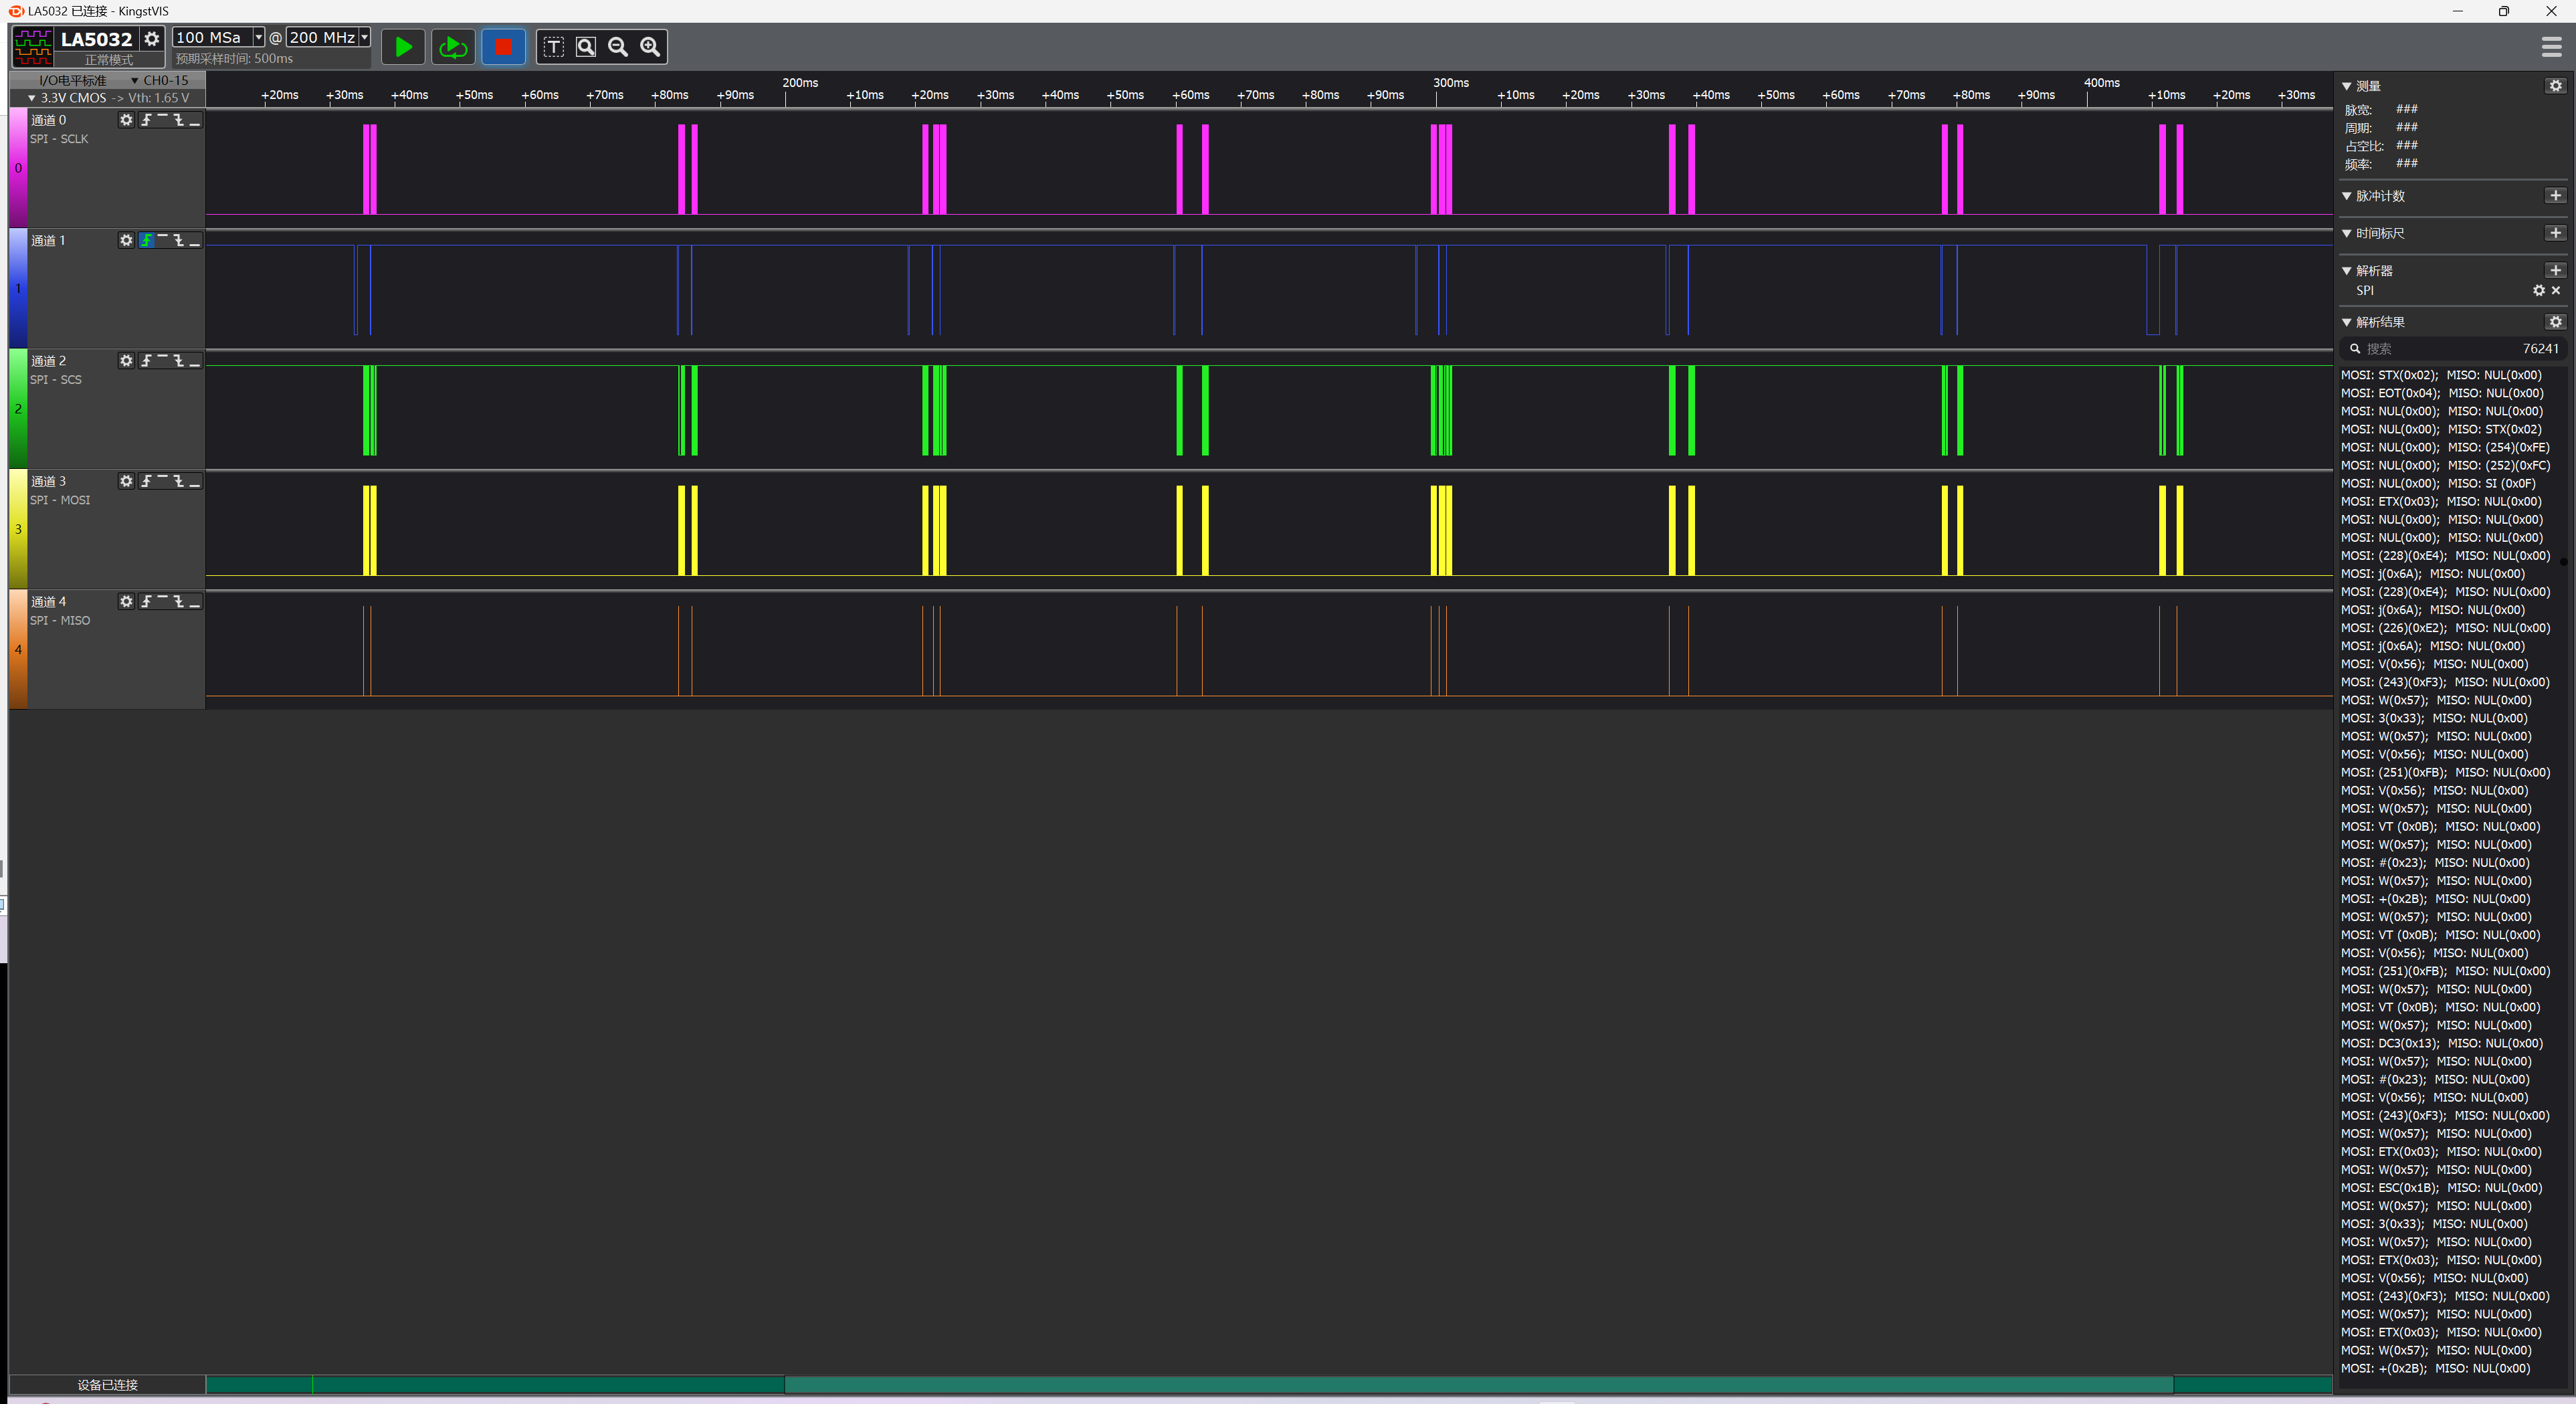Open measurement section settings gear

(x=2555, y=86)
